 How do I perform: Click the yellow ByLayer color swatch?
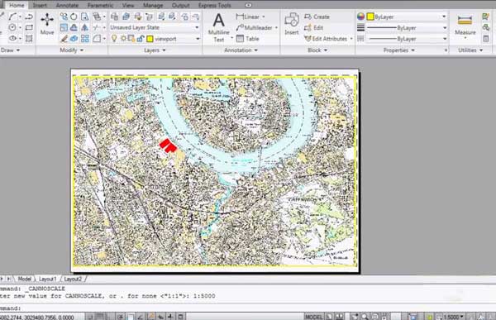click(x=370, y=17)
